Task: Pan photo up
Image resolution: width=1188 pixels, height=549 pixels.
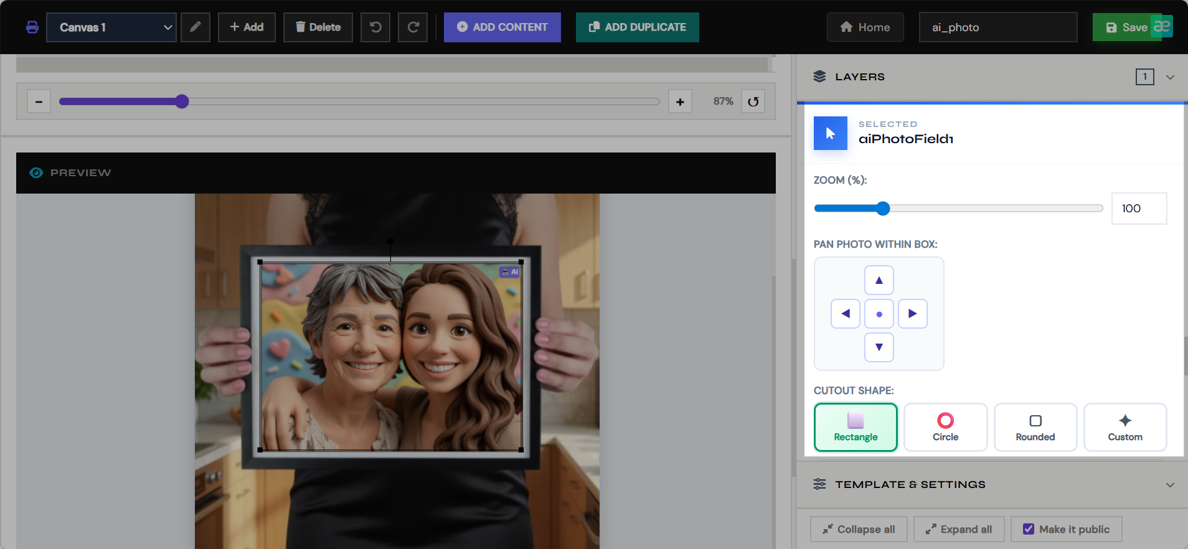Action: tap(879, 280)
